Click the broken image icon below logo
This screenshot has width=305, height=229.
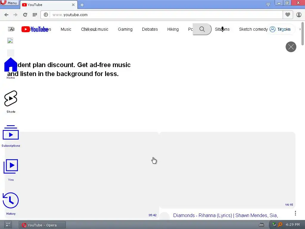point(10,41)
